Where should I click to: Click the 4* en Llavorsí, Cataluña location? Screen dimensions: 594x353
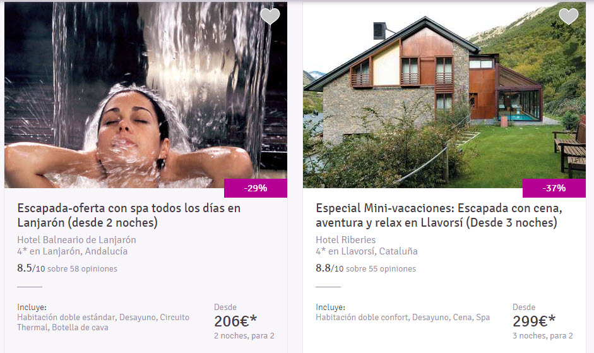367,251
